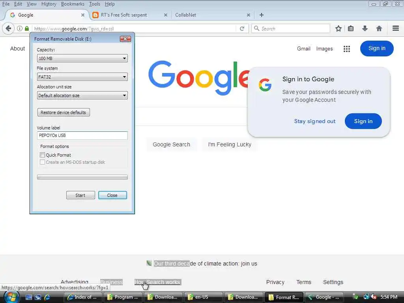The height and width of the screenshot is (303, 404).
Task: Open the File system dropdown showing FAT32
Action: coord(82,77)
